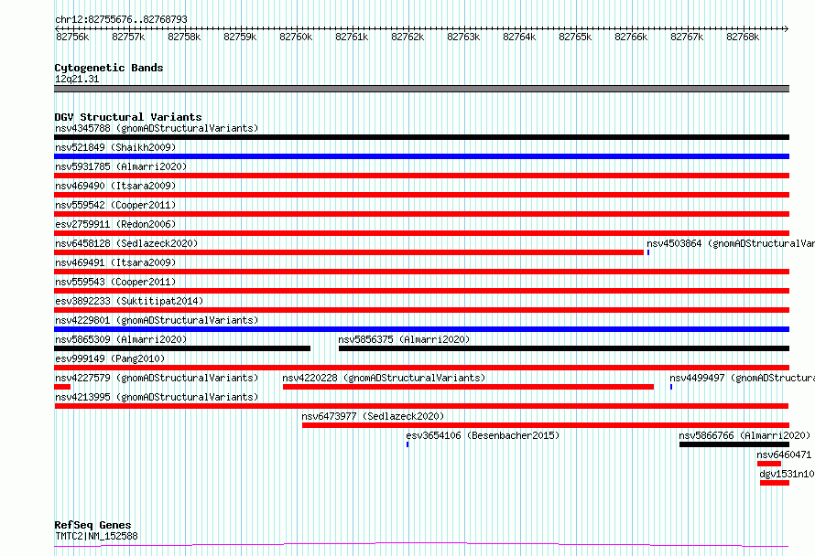Click the gray 12q21.31 cytogenetic band bar
This screenshot has width=815, height=556.
click(421, 89)
